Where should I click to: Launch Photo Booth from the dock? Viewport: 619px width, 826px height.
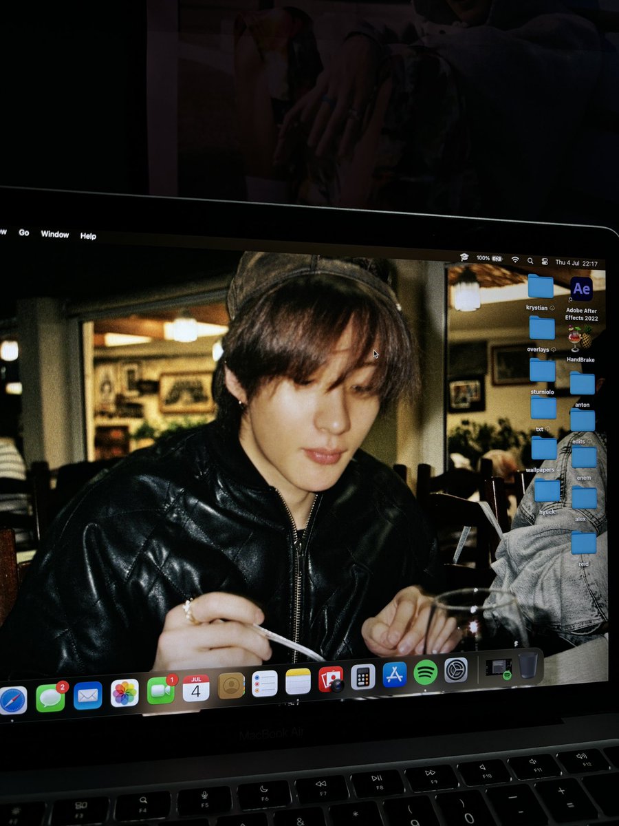(331, 679)
